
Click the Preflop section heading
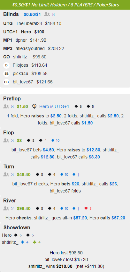(x=12, y=99)
